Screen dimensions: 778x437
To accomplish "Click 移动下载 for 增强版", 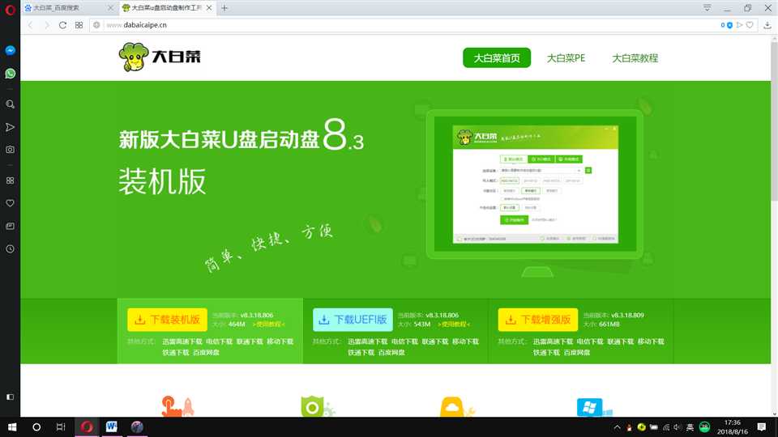I will pyautogui.click(x=651, y=342).
